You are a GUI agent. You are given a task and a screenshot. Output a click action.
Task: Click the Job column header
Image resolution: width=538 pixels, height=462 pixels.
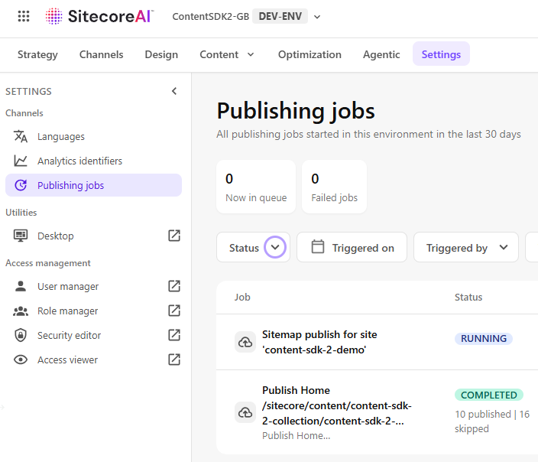click(242, 297)
